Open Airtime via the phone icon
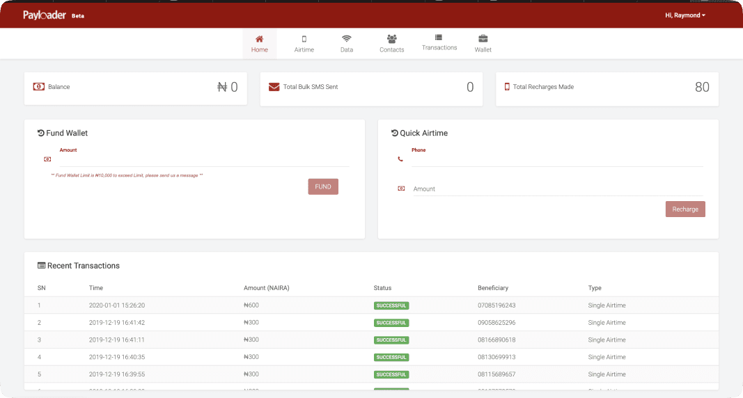The image size is (743, 398). pos(304,39)
